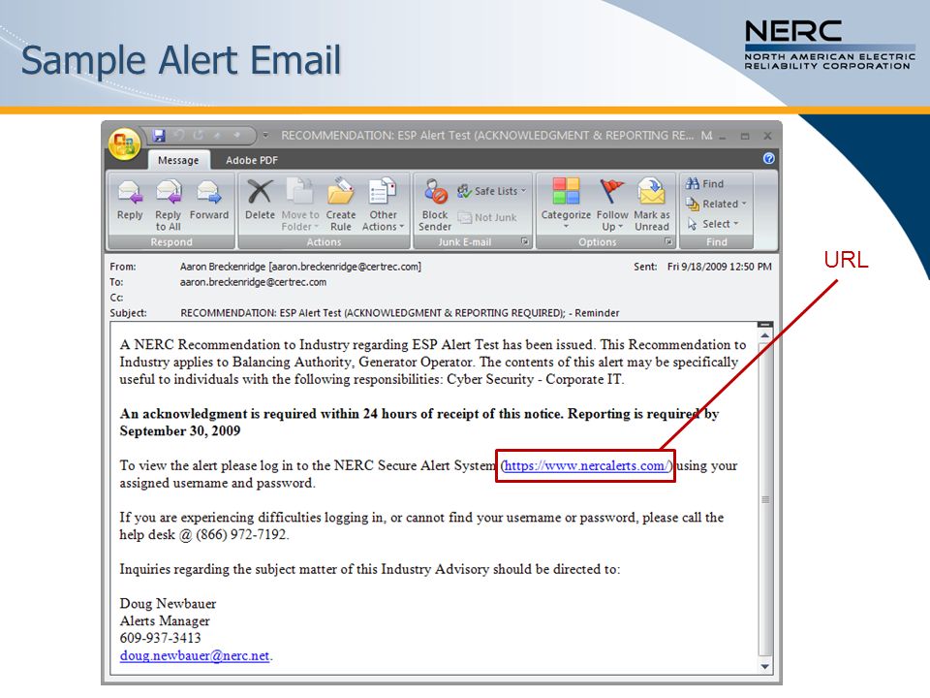Screen dimensions: 930x698
Task: Click Reply to All
Action: click(168, 205)
